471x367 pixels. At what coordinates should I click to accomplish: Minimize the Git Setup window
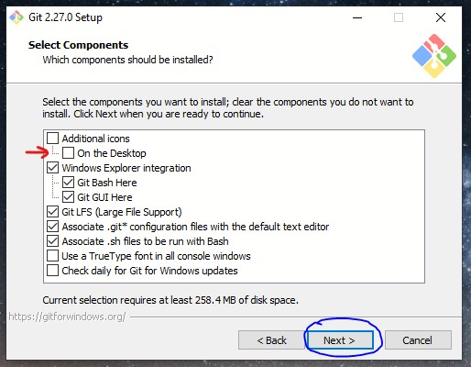[357, 17]
